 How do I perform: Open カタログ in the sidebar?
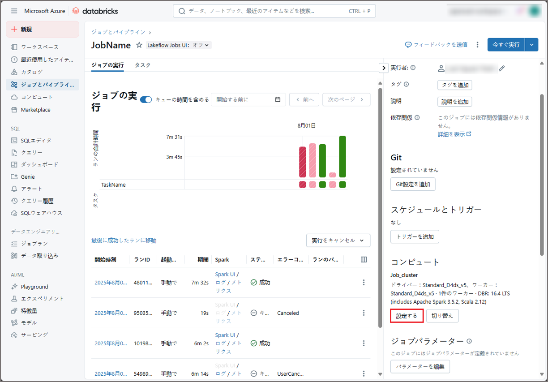click(32, 72)
